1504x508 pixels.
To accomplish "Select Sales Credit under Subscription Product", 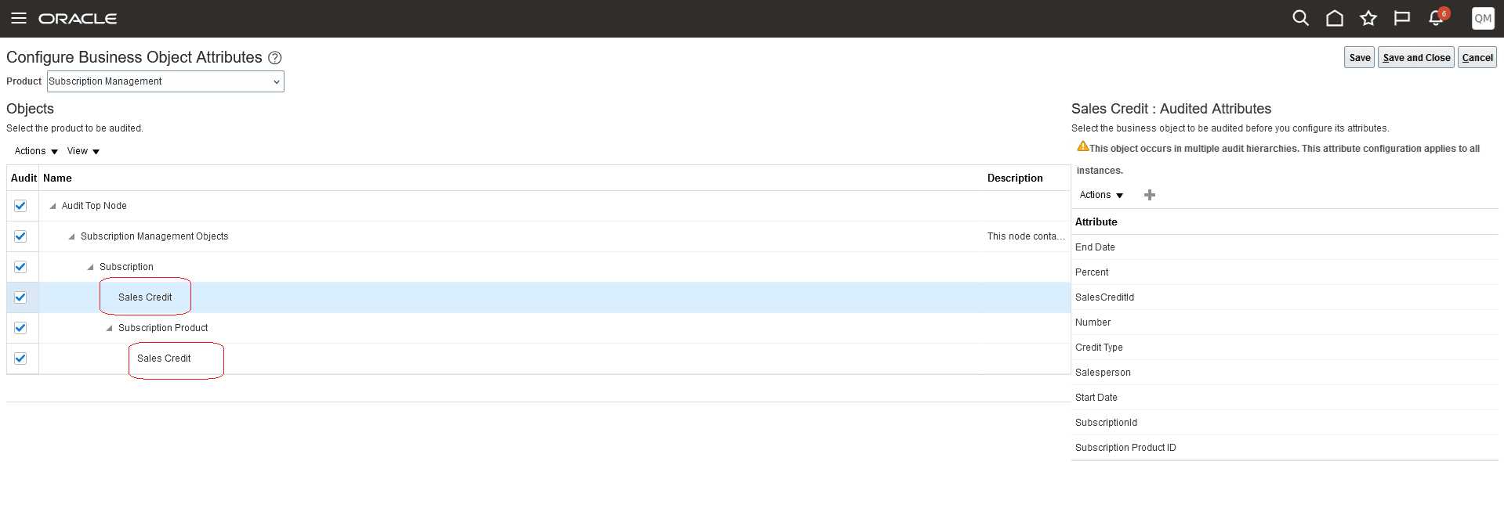I will point(164,358).
